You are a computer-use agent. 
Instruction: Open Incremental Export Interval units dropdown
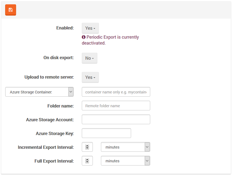(125, 147)
